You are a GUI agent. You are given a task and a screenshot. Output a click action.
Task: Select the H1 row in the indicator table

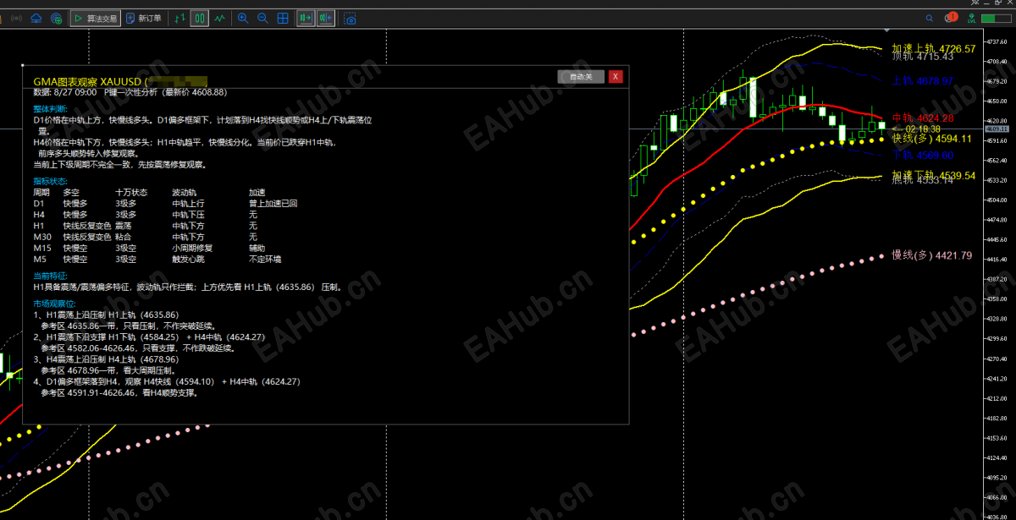tap(146, 226)
